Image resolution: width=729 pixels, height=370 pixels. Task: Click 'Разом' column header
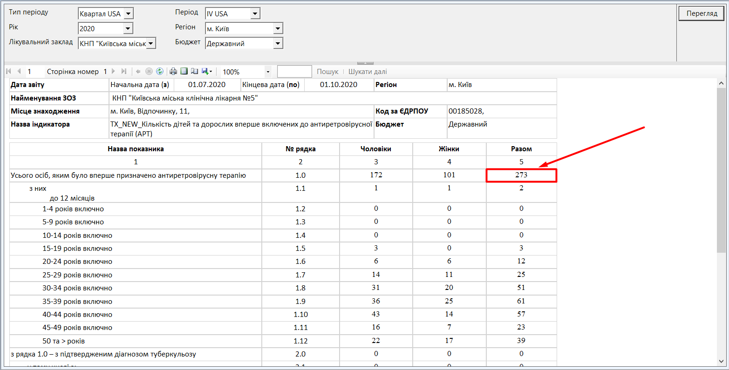point(521,149)
